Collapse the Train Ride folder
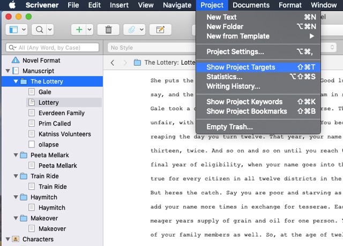Screen dimensions: 343x246 coord(16,176)
